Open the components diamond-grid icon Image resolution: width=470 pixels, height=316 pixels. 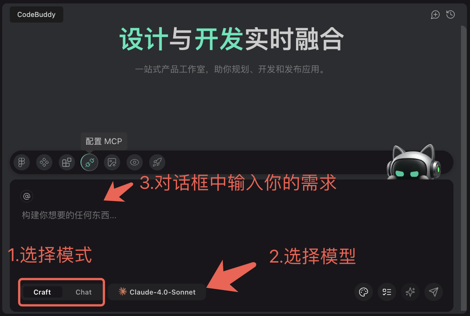[x=44, y=163]
